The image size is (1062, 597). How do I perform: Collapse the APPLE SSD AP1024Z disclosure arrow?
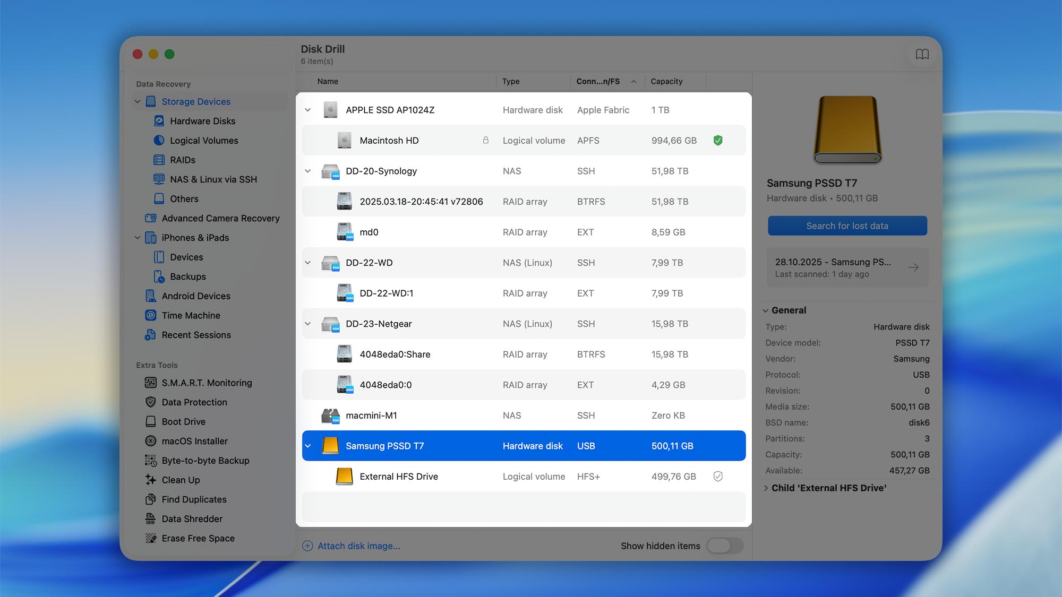308,110
